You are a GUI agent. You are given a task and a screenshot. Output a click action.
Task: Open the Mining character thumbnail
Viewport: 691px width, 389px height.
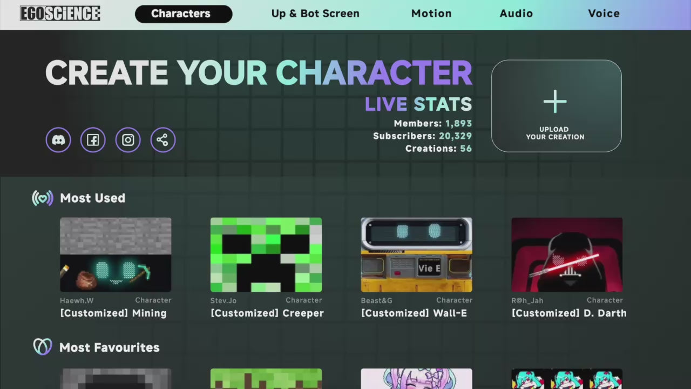pos(116,254)
